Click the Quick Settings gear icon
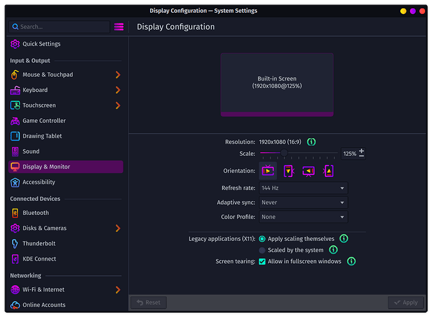The image size is (432, 317). [x=15, y=44]
